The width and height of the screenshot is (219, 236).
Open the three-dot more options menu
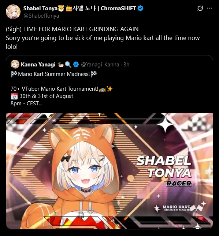209,8
